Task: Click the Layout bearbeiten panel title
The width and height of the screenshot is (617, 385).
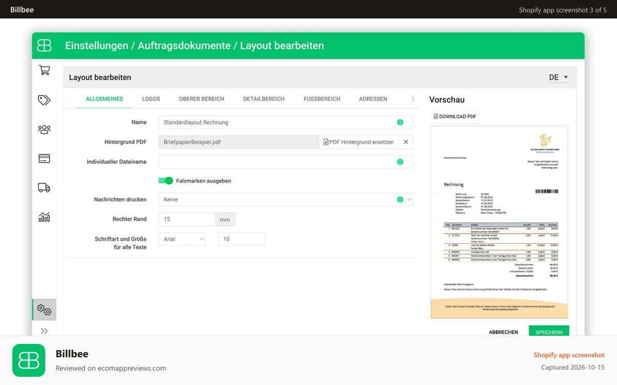Action: click(100, 78)
